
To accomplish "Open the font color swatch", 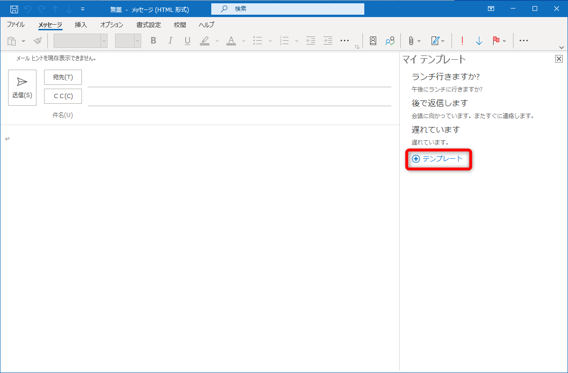I will [x=231, y=41].
